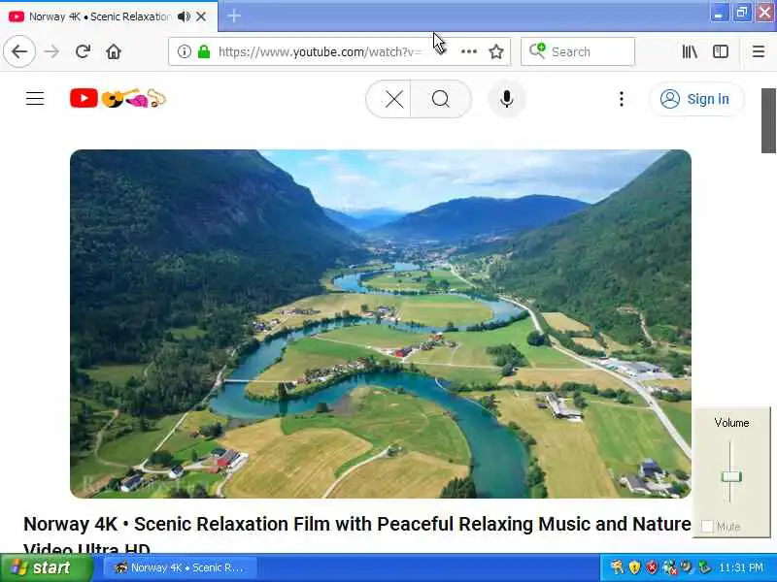The height and width of the screenshot is (582, 777).
Task: Bookmark this page with the star
Action: 496,51
